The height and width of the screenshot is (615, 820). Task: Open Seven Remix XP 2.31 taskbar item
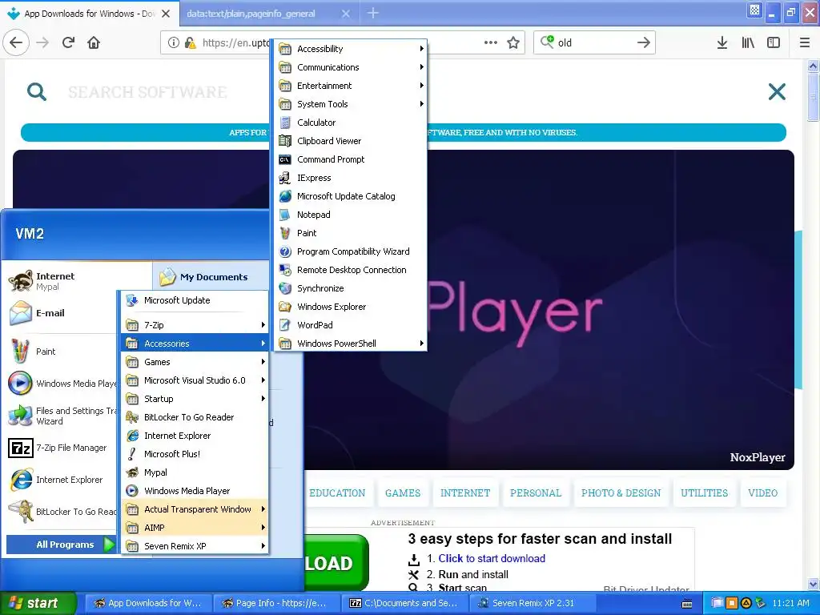coord(533,603)
